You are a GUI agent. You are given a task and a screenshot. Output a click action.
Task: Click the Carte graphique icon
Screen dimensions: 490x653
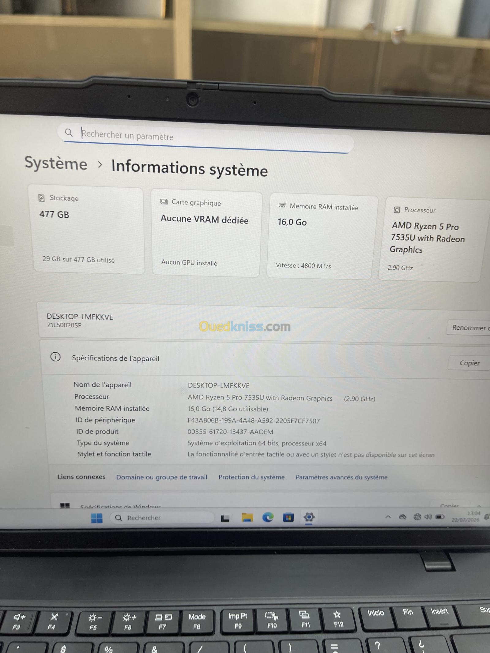pyautogui.click(x=164, y=201)
